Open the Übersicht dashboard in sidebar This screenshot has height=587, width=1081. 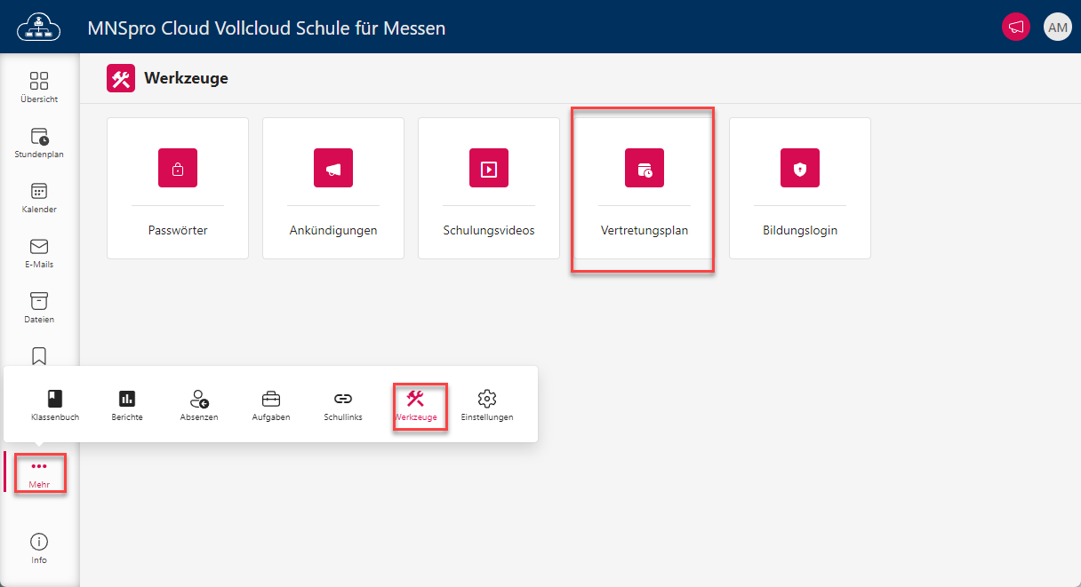39,87
